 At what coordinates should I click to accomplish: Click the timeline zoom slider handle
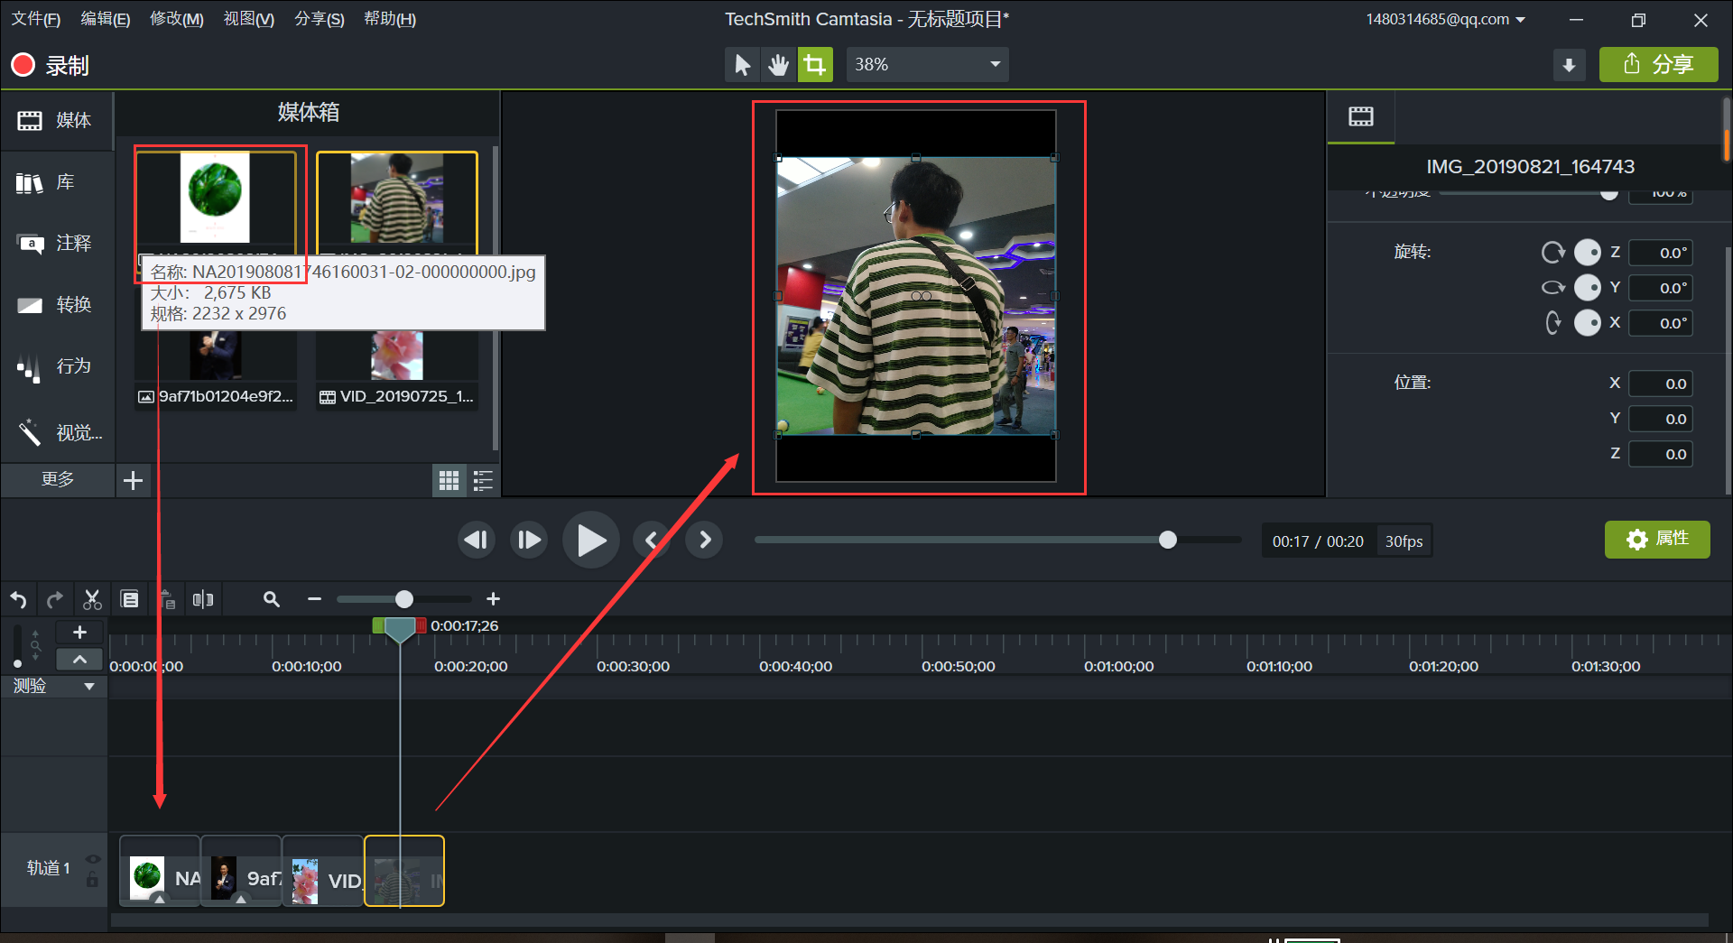[x=404, y=599]
